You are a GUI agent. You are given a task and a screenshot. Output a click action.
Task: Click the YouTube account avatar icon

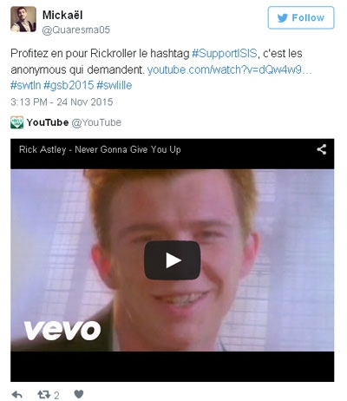click(16, 122)
